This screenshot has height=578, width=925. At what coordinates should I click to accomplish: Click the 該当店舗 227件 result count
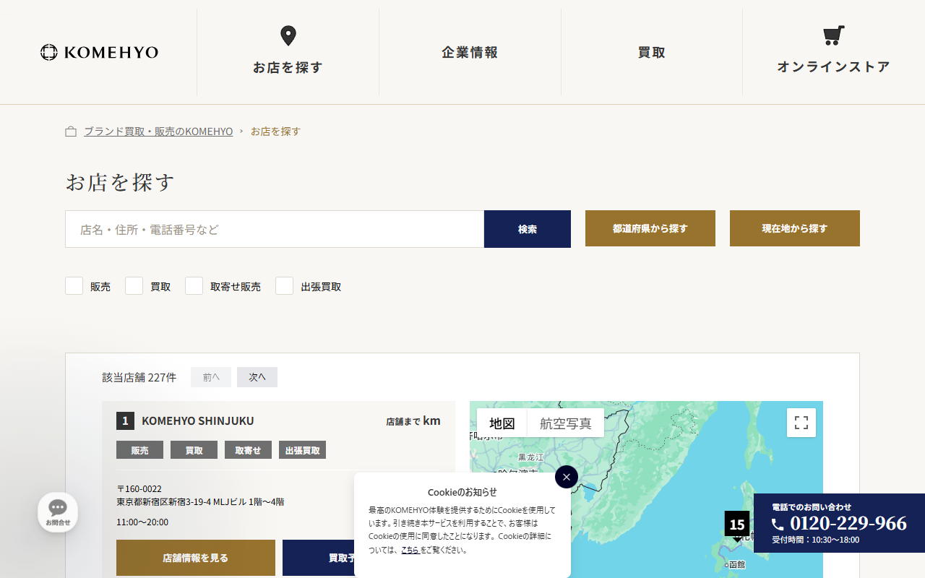[139, 377]
